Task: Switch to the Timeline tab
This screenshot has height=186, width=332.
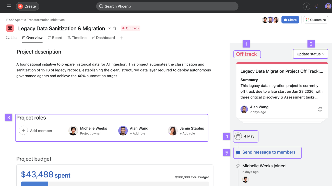Action: (77, 38)
